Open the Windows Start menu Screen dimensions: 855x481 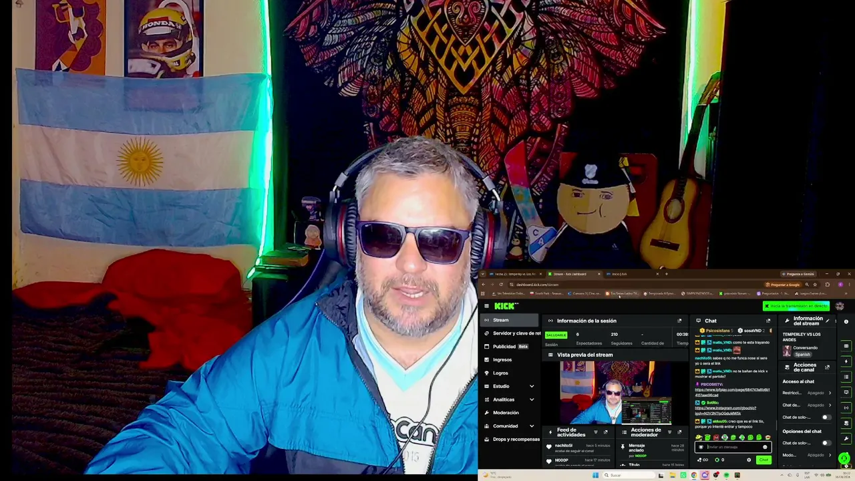[x=595, y=476]
